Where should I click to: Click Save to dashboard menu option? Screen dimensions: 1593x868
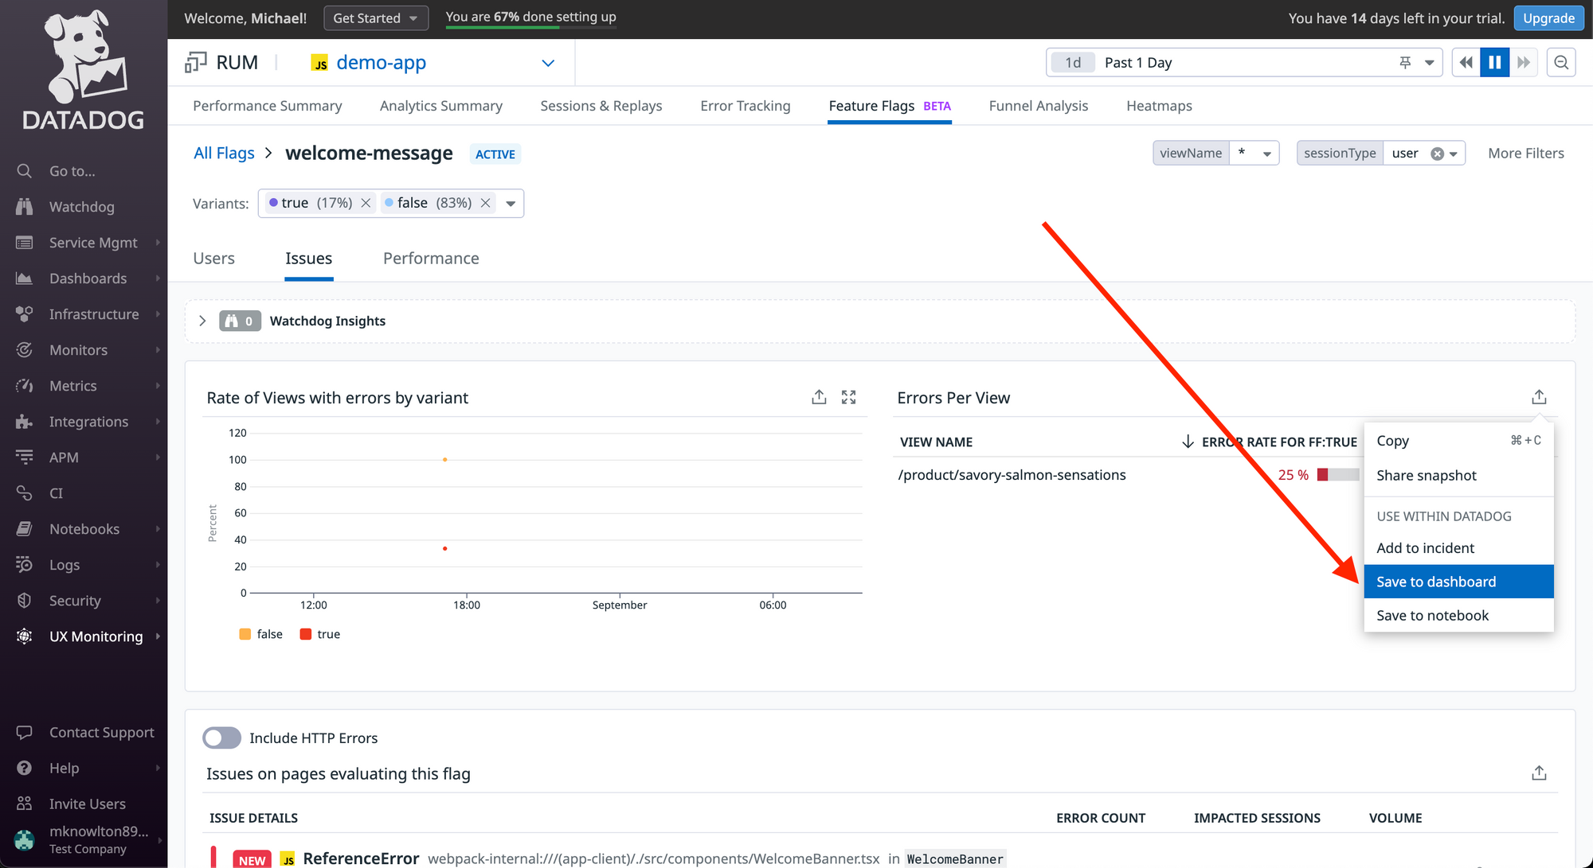click(1438, 582)
